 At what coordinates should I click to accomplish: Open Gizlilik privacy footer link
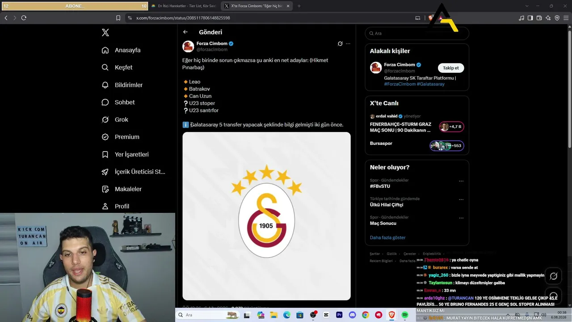coord(391,254)
